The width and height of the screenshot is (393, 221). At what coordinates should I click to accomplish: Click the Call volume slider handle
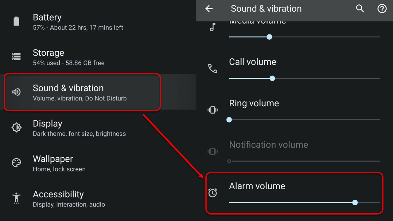(272, 78)
